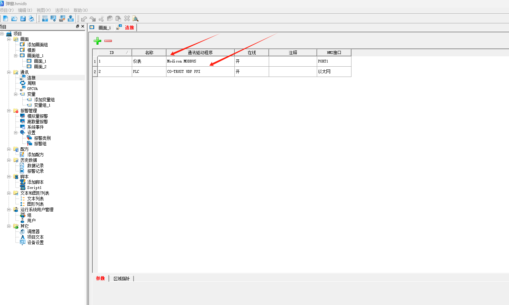Click the Find magnifier toolbar icon
The image size is (509, 305).
coord(136,19)
